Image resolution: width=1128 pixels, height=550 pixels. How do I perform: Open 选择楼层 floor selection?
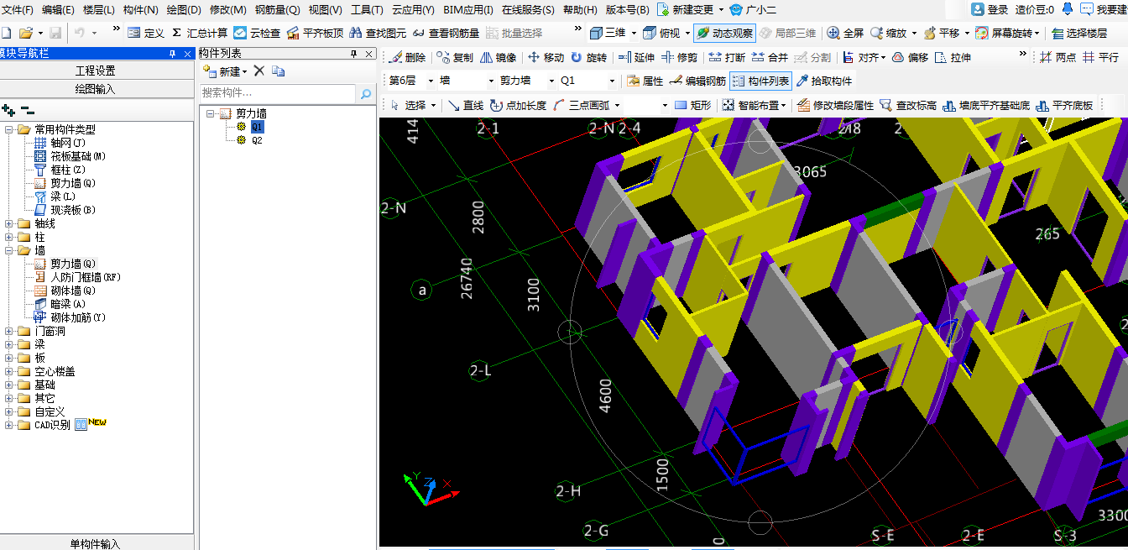pyautogui.click(x=1079, y=33)
